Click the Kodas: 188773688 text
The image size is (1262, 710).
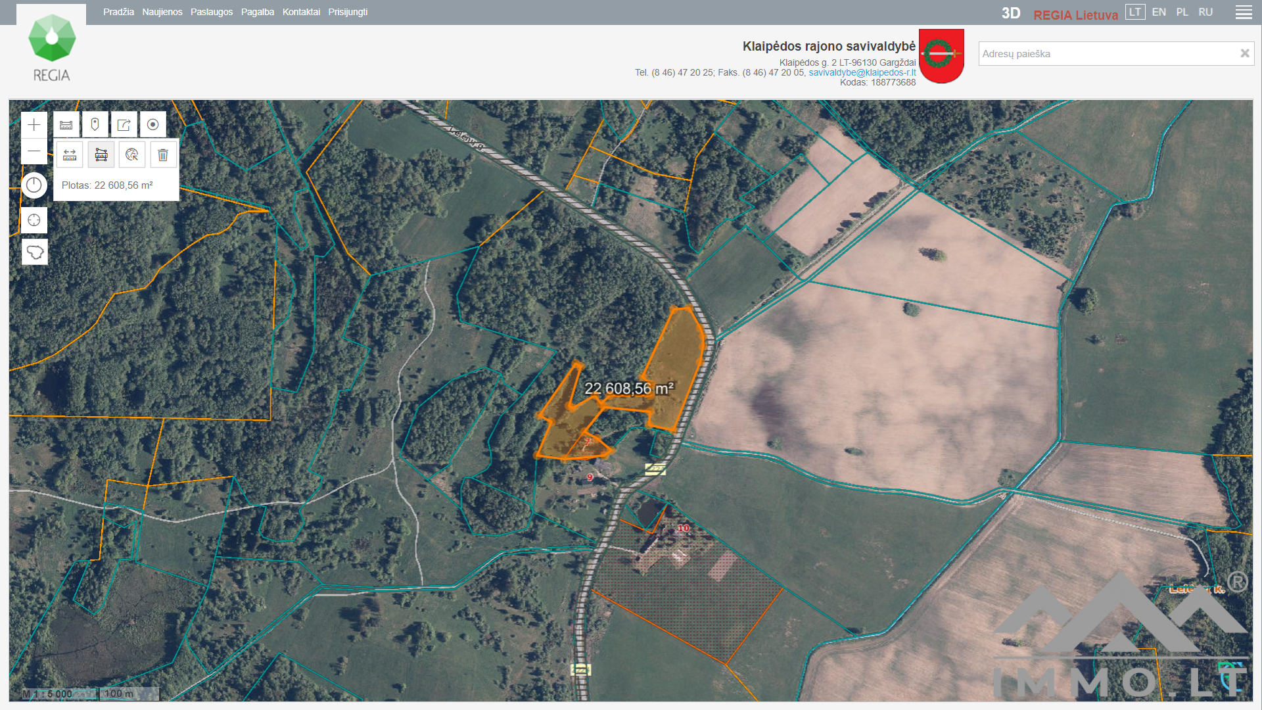(877, 82)
